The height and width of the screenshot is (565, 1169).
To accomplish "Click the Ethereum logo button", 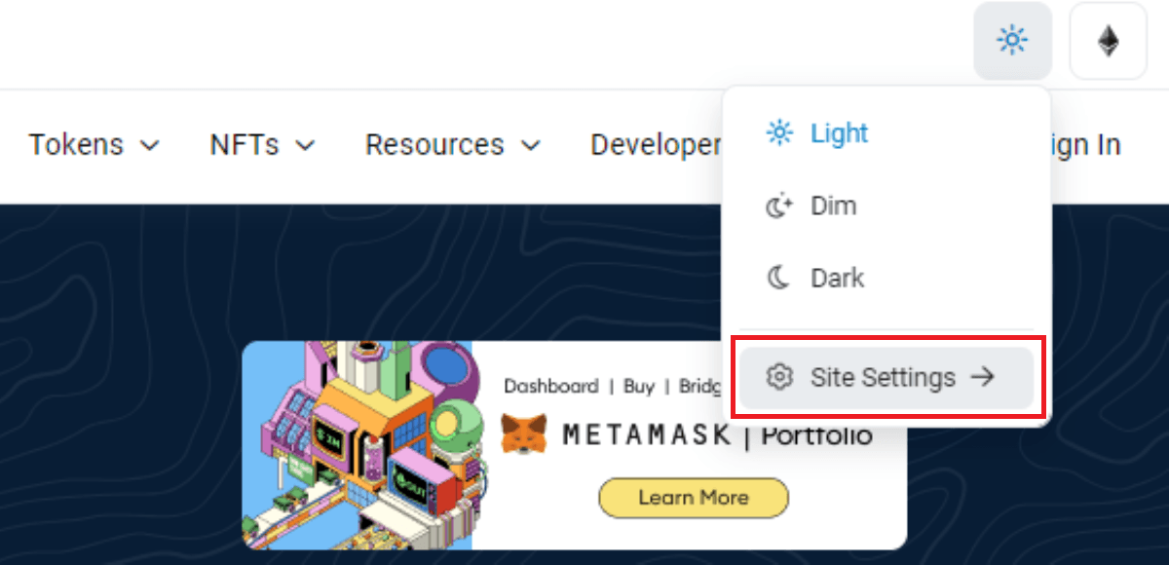I will pos(1108,41).
